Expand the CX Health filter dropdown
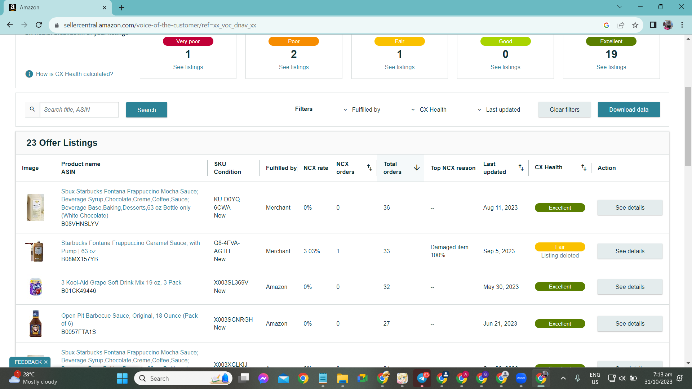 tap(429, 109)
